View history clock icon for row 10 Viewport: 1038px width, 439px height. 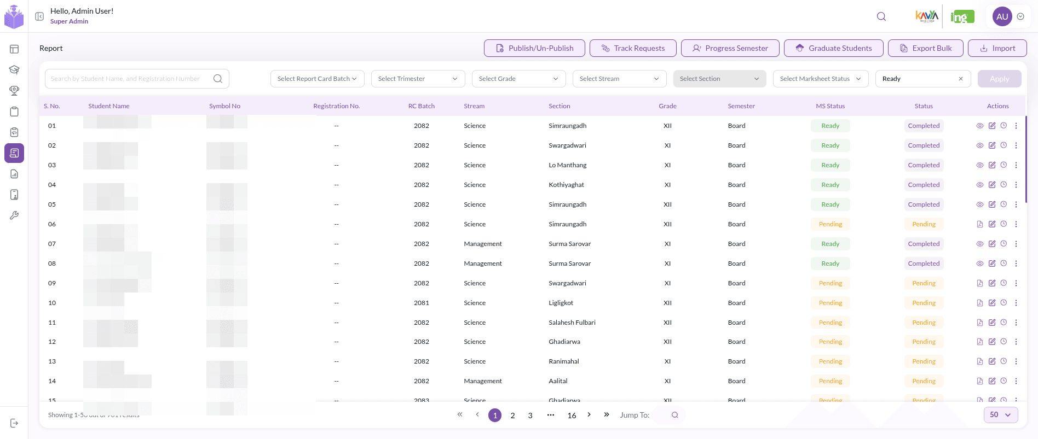click(1004, 303)
